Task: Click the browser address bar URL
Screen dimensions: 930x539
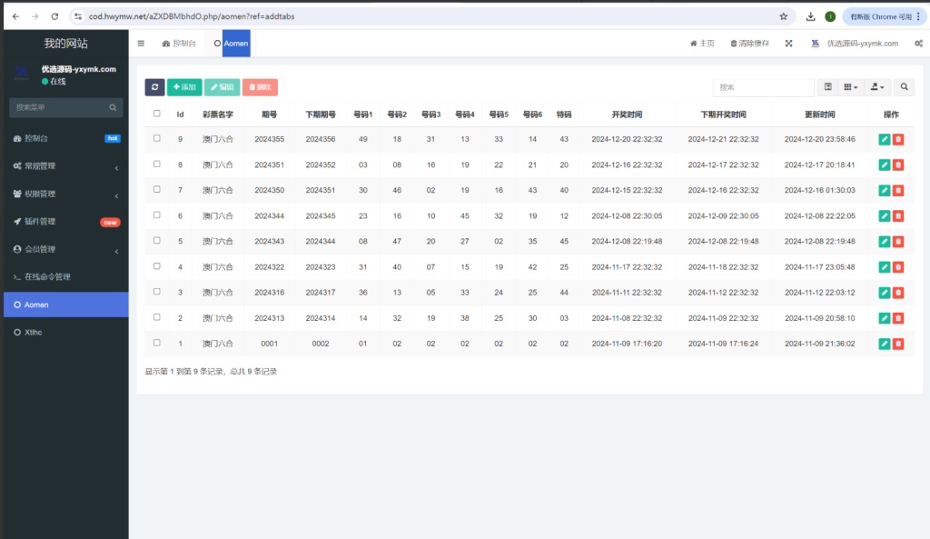Action: [x=192, y=16]
